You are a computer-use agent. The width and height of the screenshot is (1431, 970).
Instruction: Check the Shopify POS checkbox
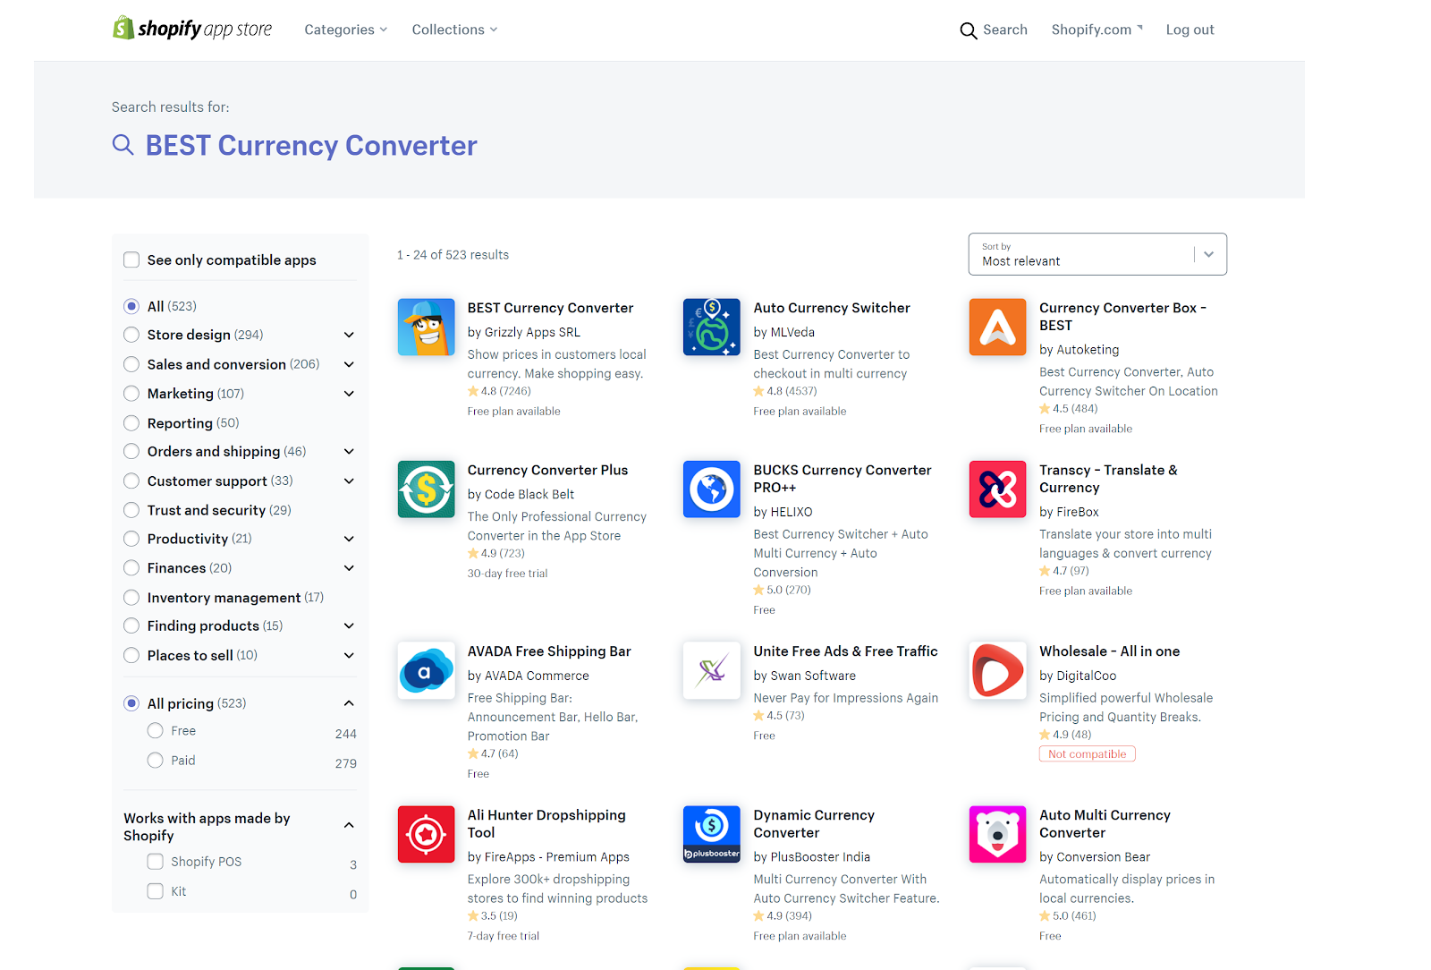[x=156, y=862]
